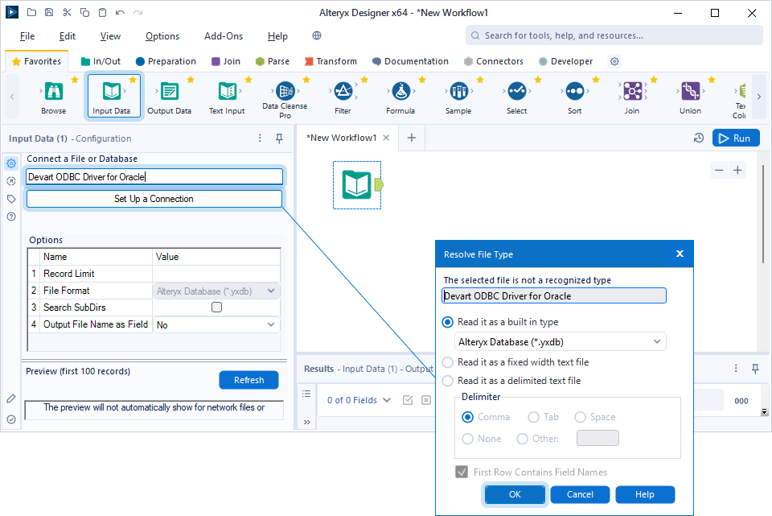Screen dimensions: 772x516
Task: Click the tool palette settings gear
Action: point(613,61)
